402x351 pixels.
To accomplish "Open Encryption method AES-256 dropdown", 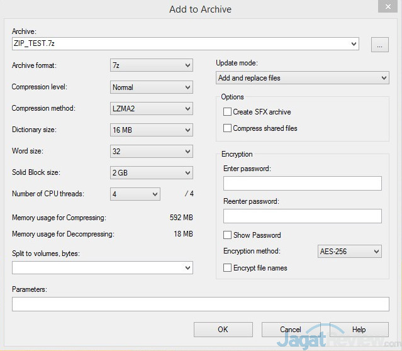I will tap(350, 252).
